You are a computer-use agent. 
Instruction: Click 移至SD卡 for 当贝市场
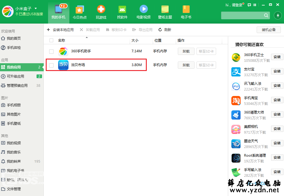pos(206,65)
